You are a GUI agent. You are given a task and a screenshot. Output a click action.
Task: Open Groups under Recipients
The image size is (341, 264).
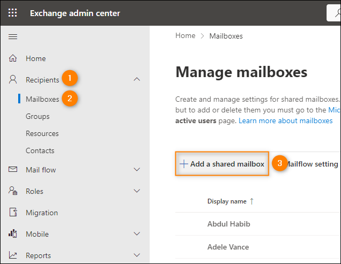point(37,116)
